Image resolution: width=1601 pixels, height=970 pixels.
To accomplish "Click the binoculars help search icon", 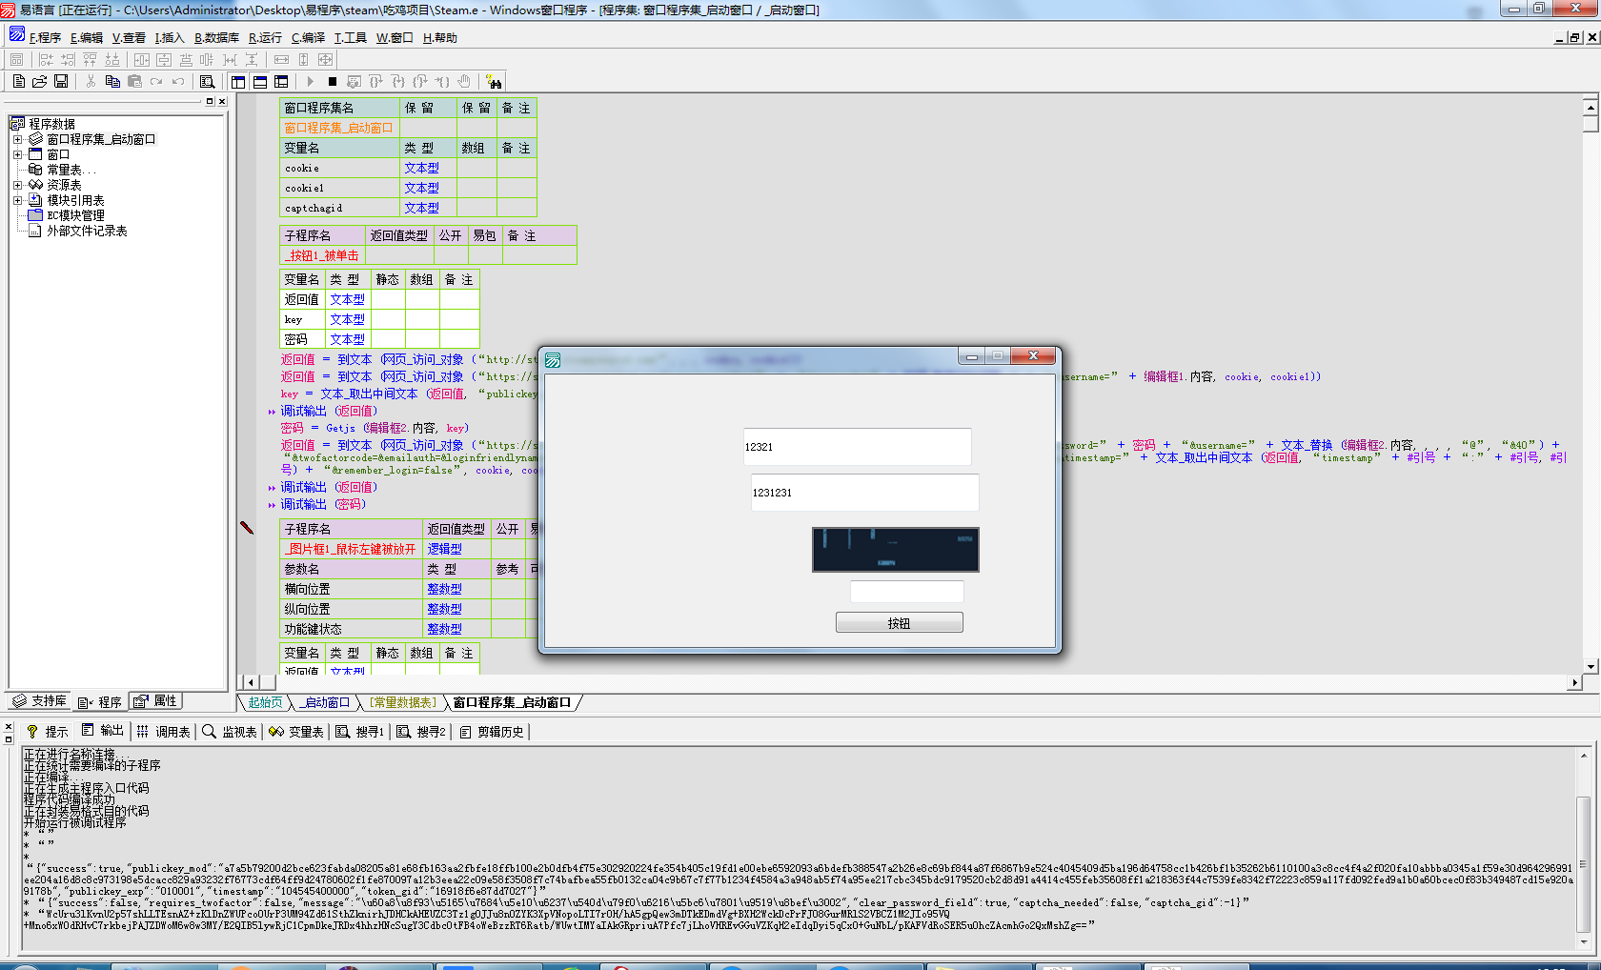I will click(x=494, y=82).
